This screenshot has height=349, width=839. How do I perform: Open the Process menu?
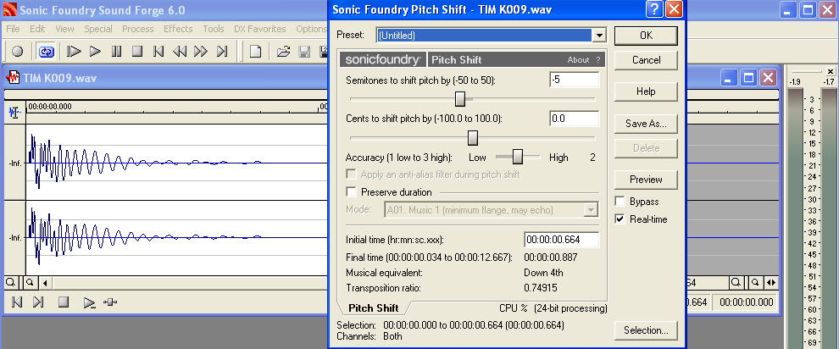[137, 29]
